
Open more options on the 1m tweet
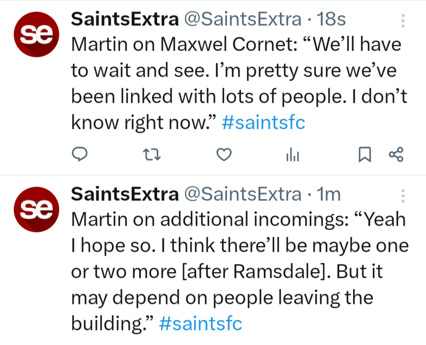tap(403, 196)
